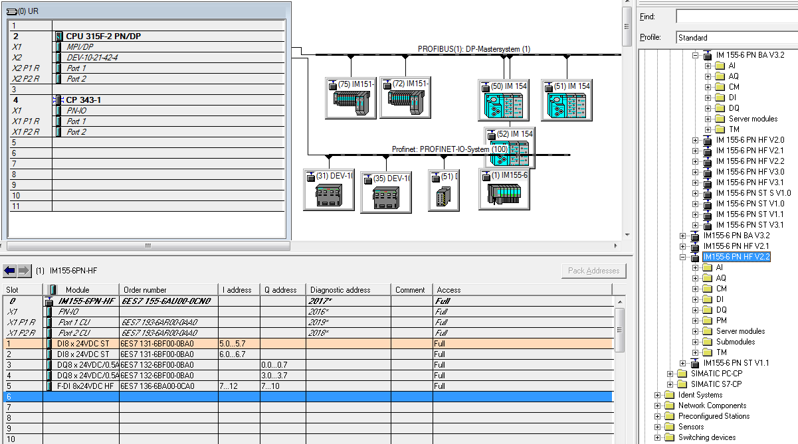Expand the IM155-6 PN HF V2.1 node
The height and width of the screenshot is (444, 798).
pos(683,246)
